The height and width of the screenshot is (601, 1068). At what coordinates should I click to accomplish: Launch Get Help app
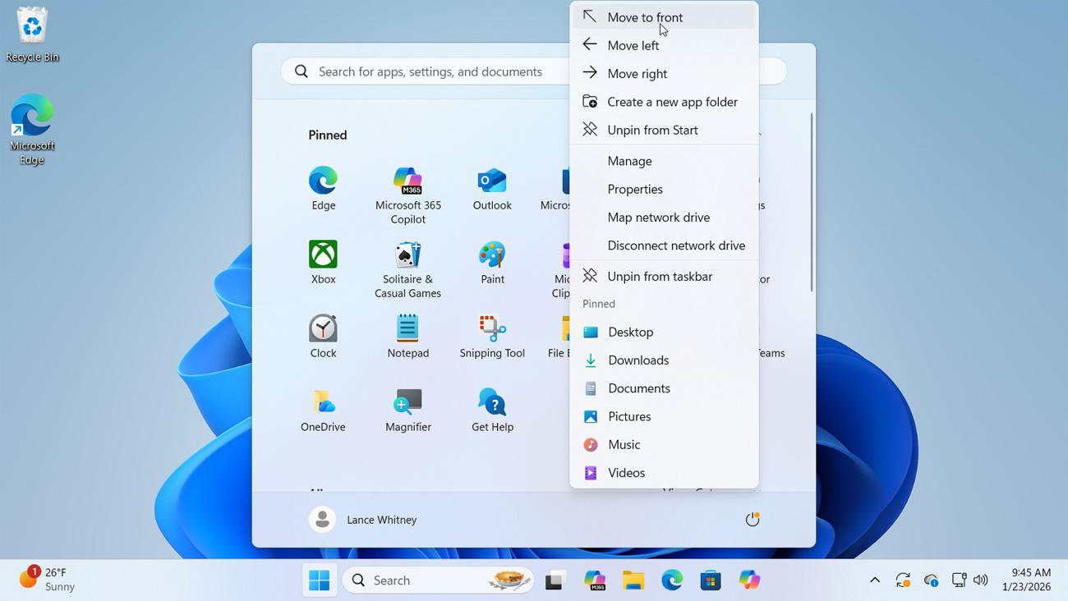click(492, 404)
